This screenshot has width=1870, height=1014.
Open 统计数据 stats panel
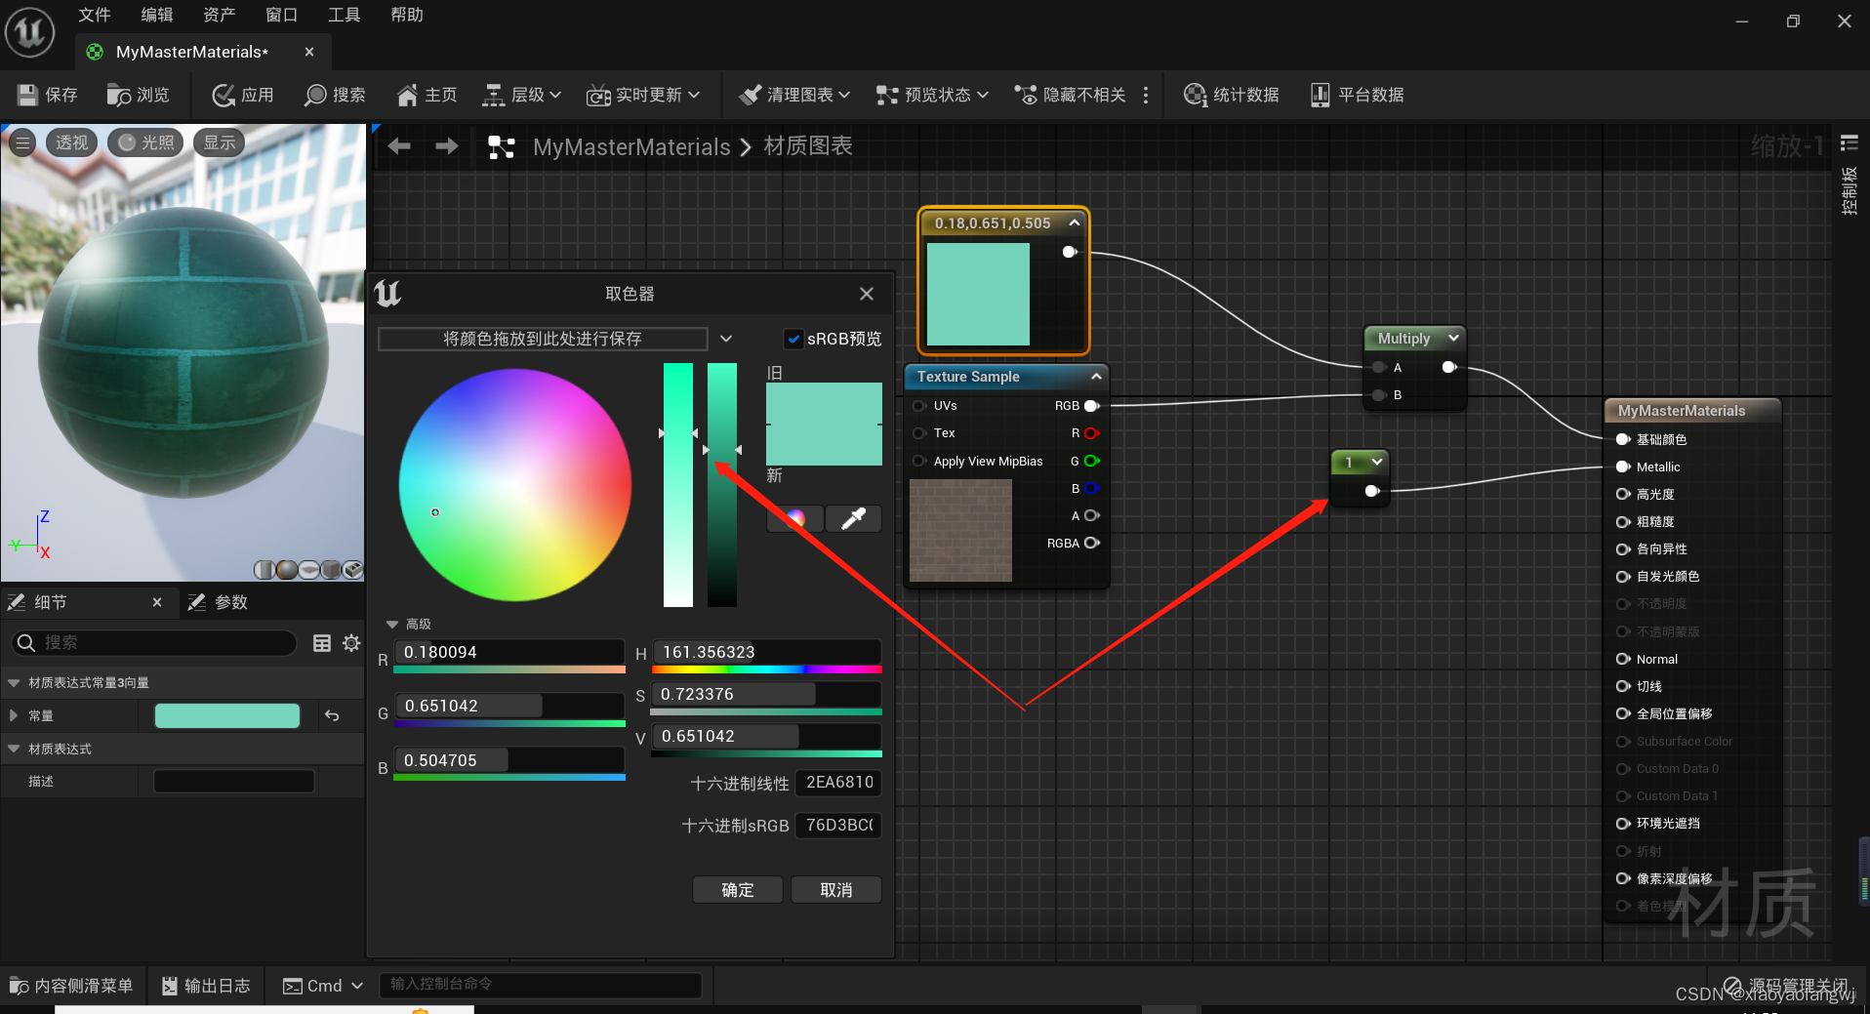pos(1232,95)
